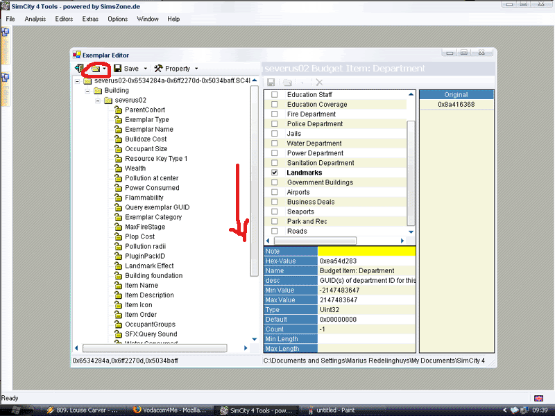Screen dimensions: 555x416
Task: Select the Bulldoze Cost property icon
Action: pos(118,139)
